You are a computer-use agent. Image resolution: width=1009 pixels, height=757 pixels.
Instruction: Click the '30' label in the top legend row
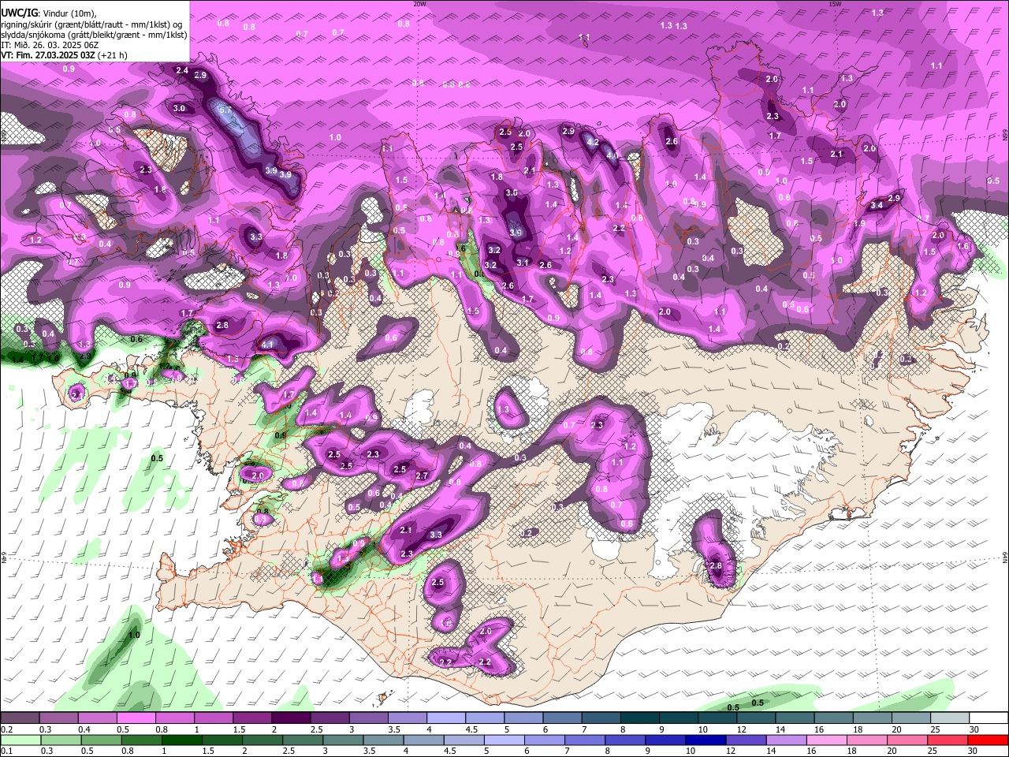(x=974, y=729)
